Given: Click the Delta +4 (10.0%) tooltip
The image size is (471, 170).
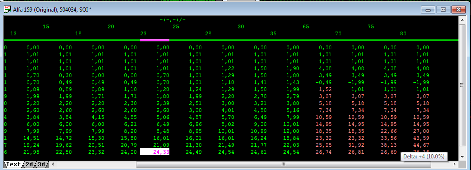Looking at the screenshot, I should pyautogui.click(x=424, y=157).
